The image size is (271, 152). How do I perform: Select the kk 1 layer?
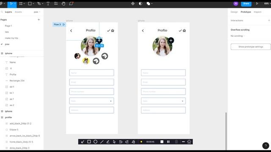[11, 93]
